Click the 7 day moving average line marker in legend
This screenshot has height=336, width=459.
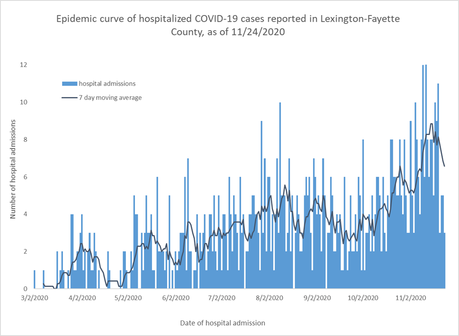(x=70, y=98)
